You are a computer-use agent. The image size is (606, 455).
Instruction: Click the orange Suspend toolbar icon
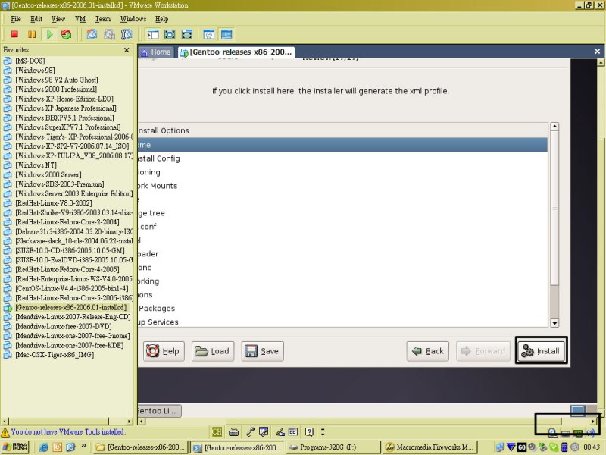[x=32, y=34]
